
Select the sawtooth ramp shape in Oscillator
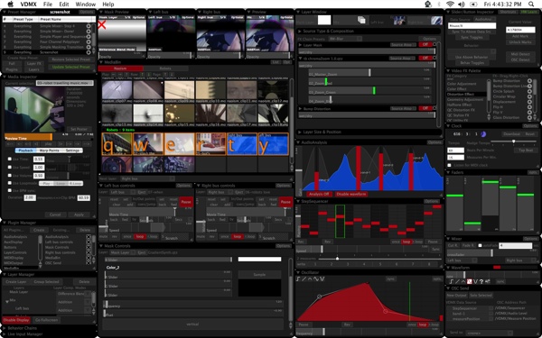click(304, 279)
